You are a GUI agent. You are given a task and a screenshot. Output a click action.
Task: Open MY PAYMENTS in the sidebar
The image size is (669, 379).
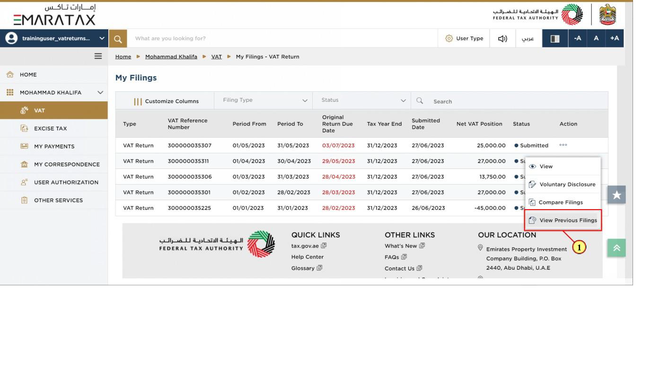pyautogui.click(x=54, y=146)
